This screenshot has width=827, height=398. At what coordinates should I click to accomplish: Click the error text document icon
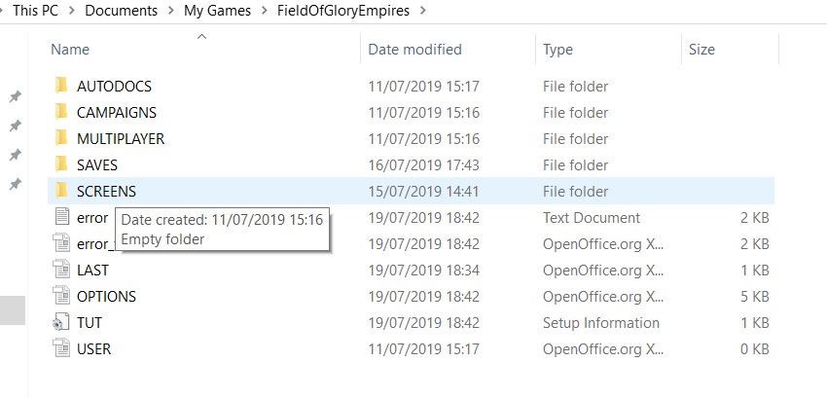tap(62, 217)
